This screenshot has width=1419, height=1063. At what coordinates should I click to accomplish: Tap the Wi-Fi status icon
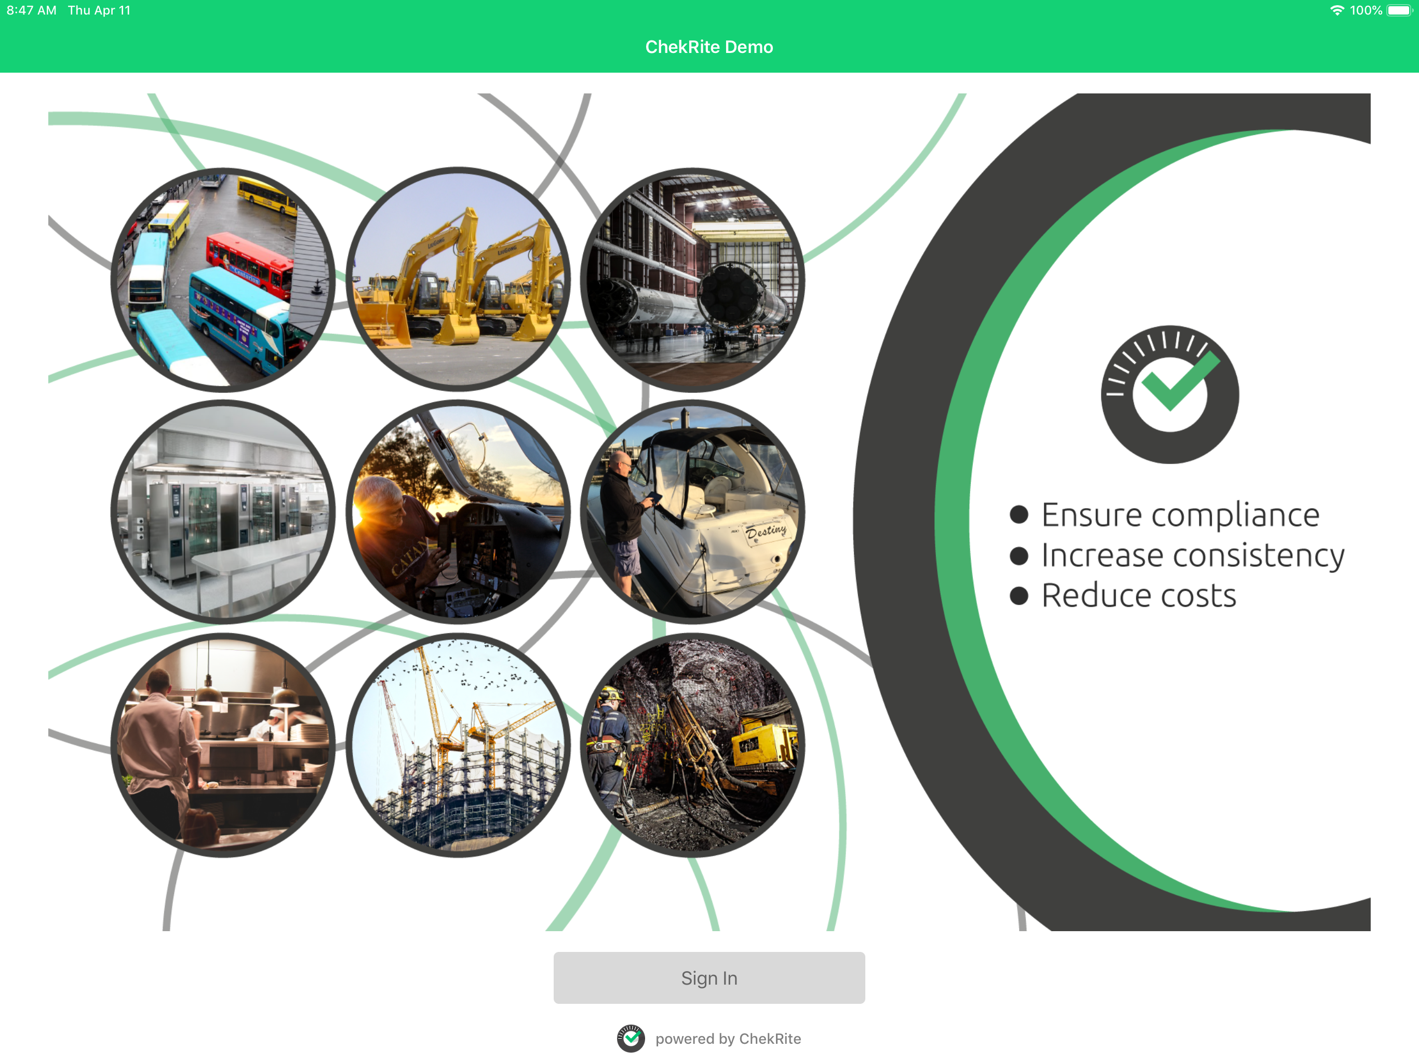pyautogui.click(x=1336, y=10)
